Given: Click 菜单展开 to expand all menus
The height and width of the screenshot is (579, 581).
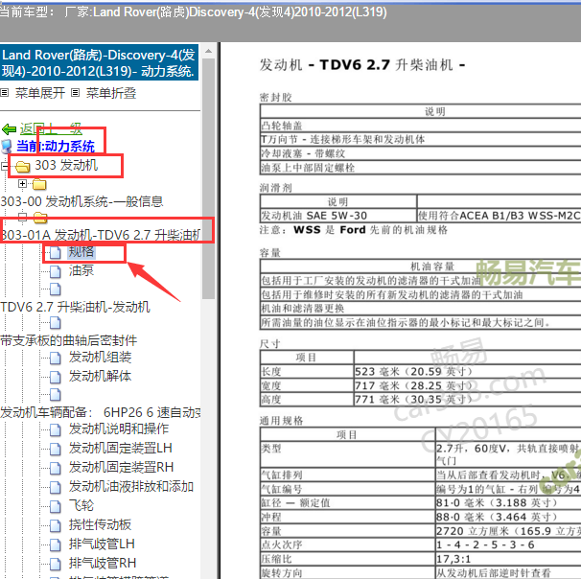Looking at the screenshot, I should tap(40, 93).
